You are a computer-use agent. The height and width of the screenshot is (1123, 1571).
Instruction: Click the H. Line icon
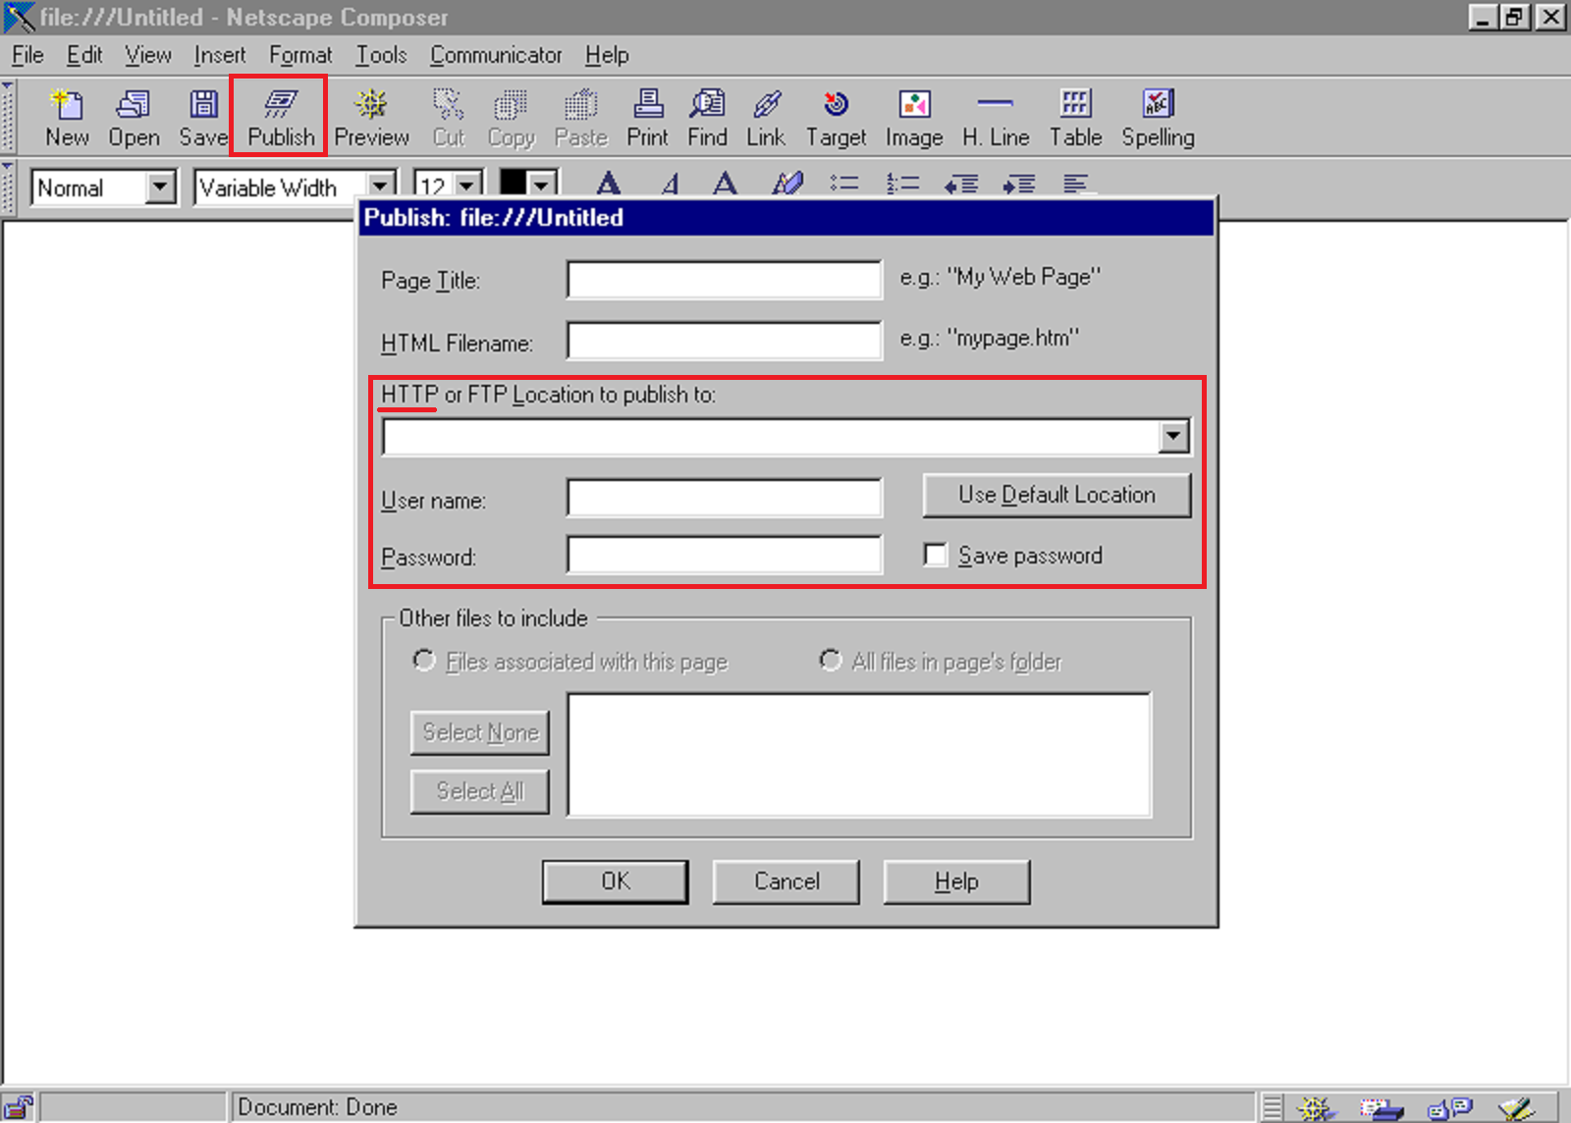click(996, 116)
